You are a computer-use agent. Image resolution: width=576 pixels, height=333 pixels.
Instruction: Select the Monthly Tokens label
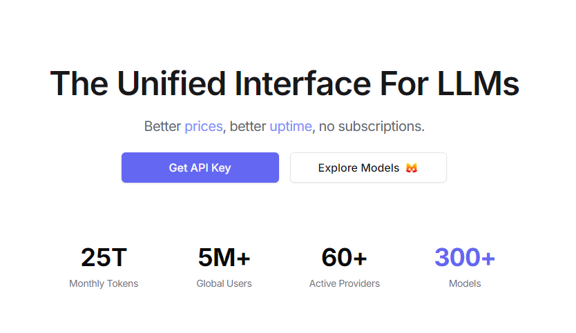(104, 283)
